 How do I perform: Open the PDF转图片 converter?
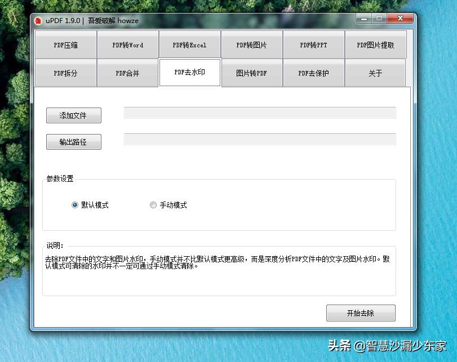252,44
